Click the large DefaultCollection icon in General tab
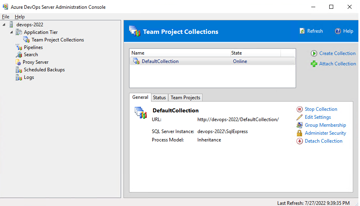Screen dimensions: 360x206 [141, 113]
